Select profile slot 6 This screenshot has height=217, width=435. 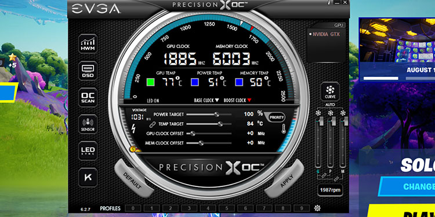245,208
